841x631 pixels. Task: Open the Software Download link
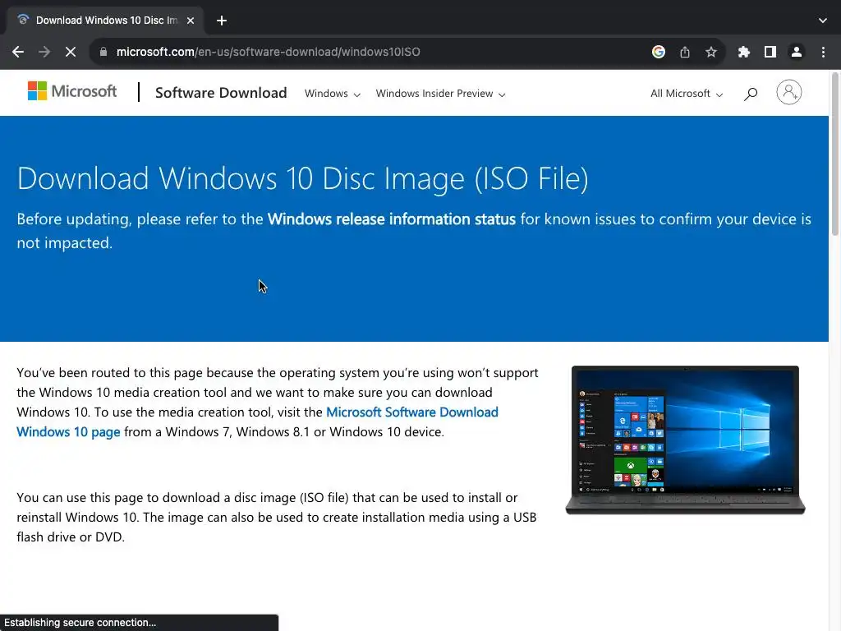tap(221, 93)
